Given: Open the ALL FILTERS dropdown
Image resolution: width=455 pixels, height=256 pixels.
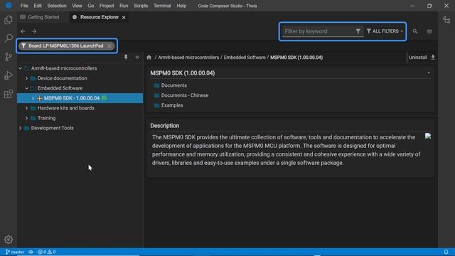Looking at the screenshot, I should pyautogui.click(x=385, y=31).
